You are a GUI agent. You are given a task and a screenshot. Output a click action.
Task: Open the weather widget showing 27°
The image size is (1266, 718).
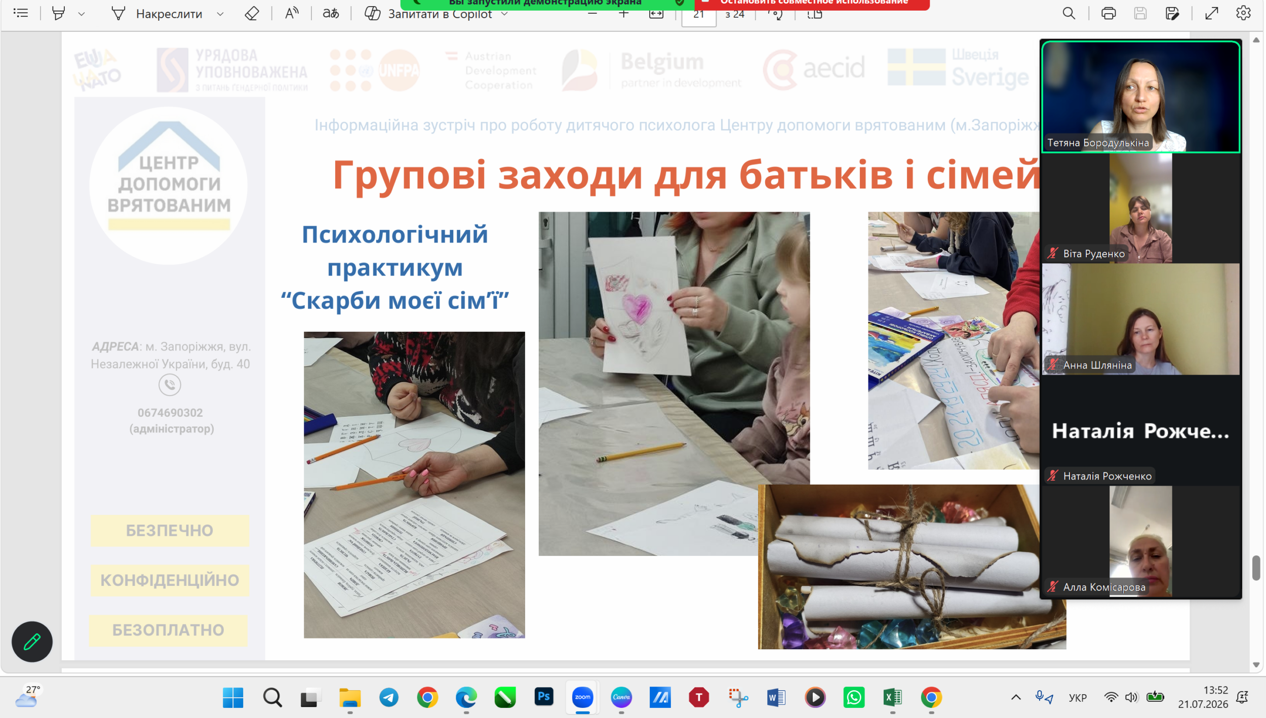27,697
